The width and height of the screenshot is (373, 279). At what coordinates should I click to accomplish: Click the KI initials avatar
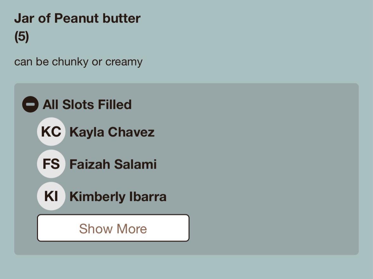point(51,196)
